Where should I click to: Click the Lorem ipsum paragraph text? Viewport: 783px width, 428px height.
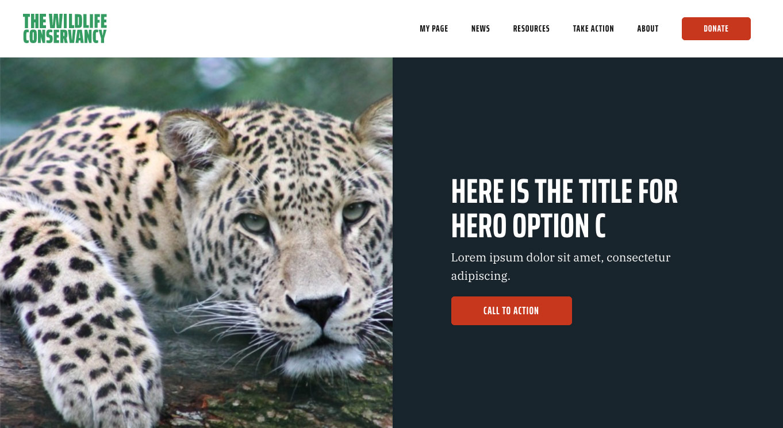[x=561, y=267]
